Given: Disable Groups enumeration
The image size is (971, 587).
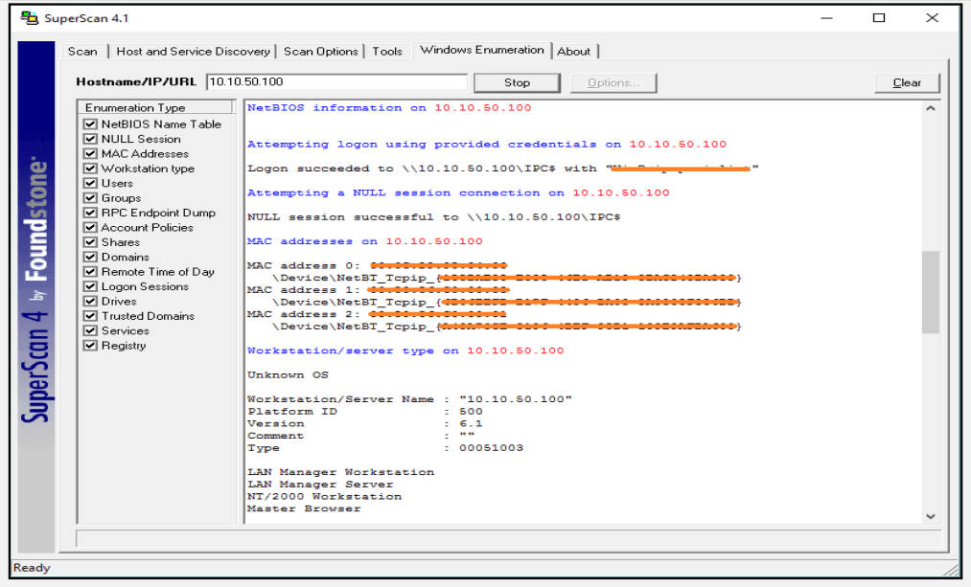Looking at the screenshot, I should tap(89, 197).
